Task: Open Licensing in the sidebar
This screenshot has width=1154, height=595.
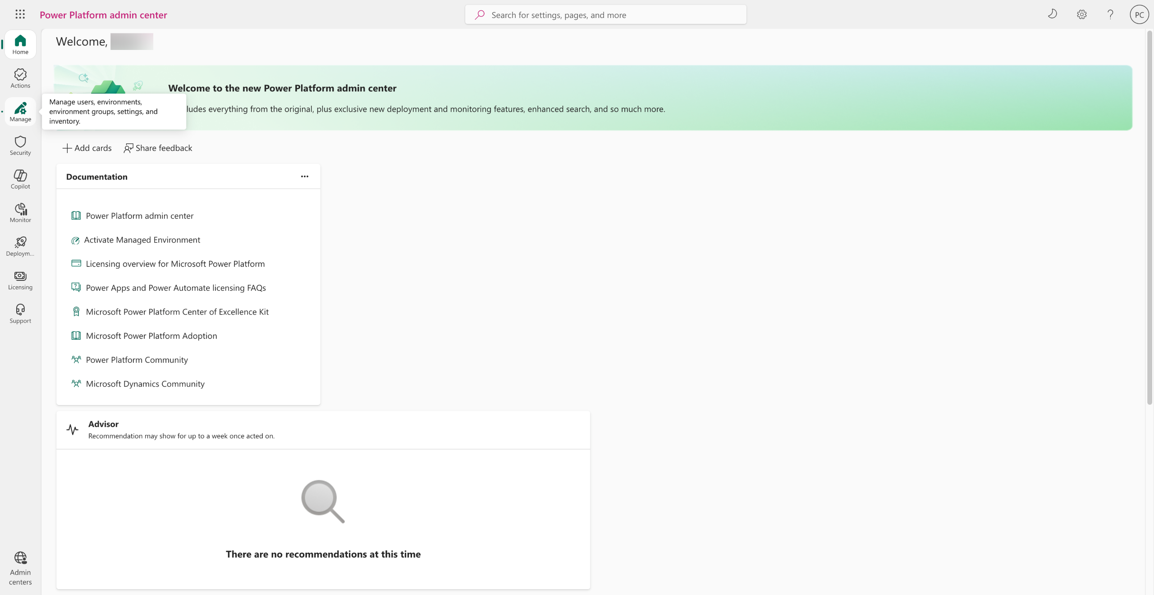Action: coord(20,280)
